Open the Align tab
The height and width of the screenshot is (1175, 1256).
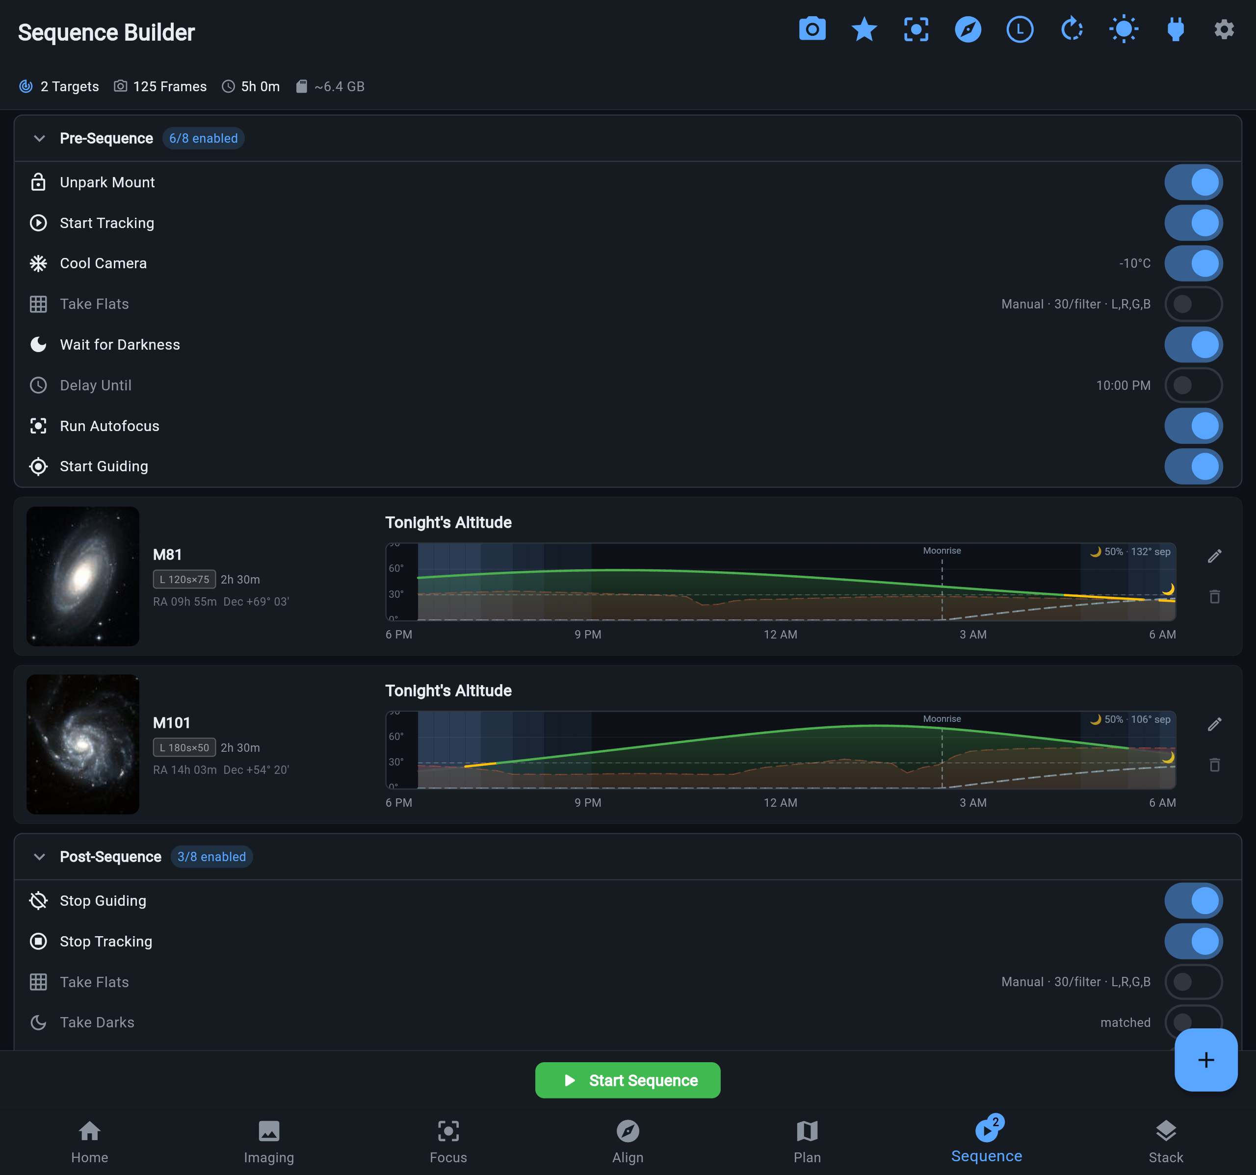(628, 1142)
